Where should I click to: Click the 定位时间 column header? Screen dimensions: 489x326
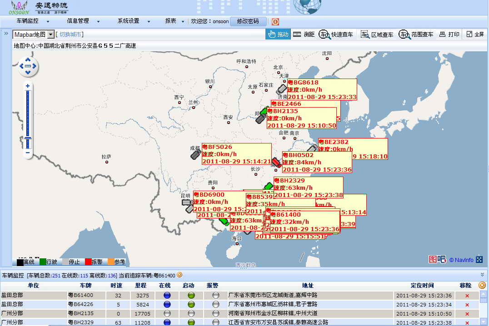(x=422, y=286)
